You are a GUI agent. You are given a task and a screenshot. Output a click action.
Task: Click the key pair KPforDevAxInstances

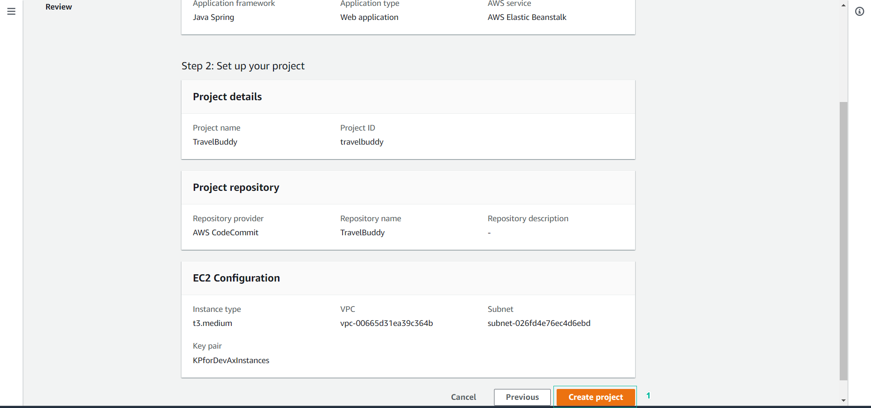click(x=231, y=360)
